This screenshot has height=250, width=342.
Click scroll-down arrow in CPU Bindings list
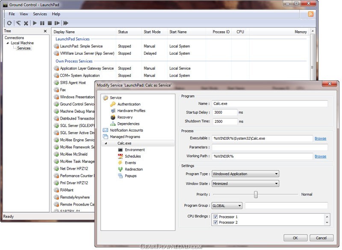(327, 223)
